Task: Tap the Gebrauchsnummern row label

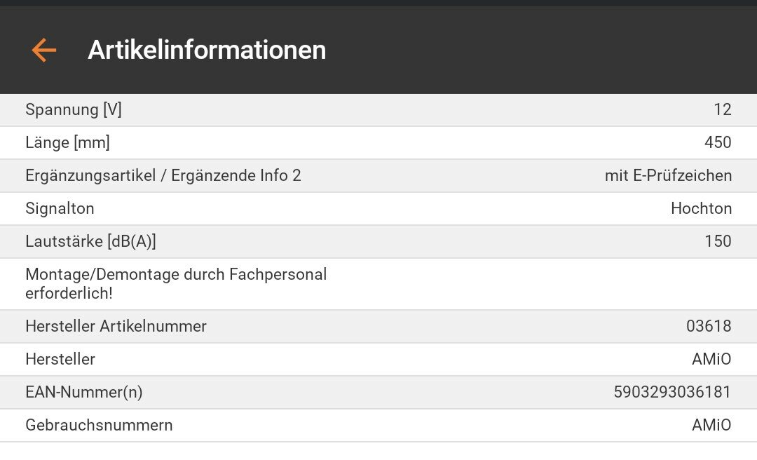Action: pos(99,425)
